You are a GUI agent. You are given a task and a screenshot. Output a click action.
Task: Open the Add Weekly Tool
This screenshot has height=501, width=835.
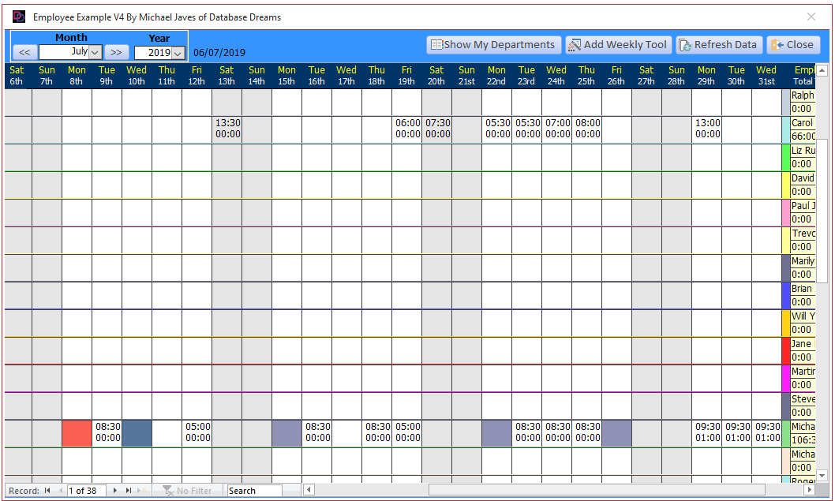pos(618,45)
